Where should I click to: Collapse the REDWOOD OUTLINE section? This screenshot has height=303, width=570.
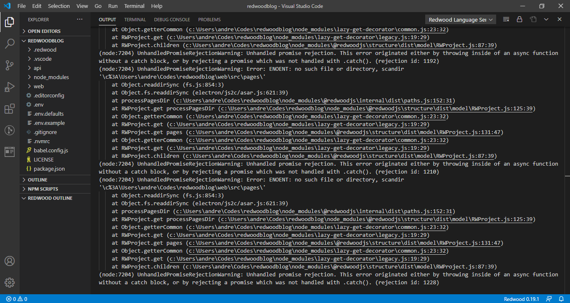tap(55, 198)
